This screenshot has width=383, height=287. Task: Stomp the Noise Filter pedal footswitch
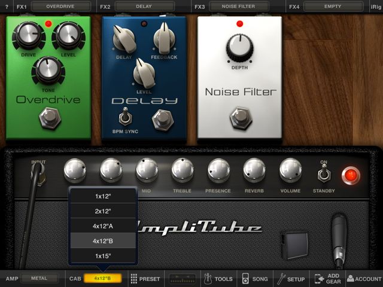pos(241,118)
